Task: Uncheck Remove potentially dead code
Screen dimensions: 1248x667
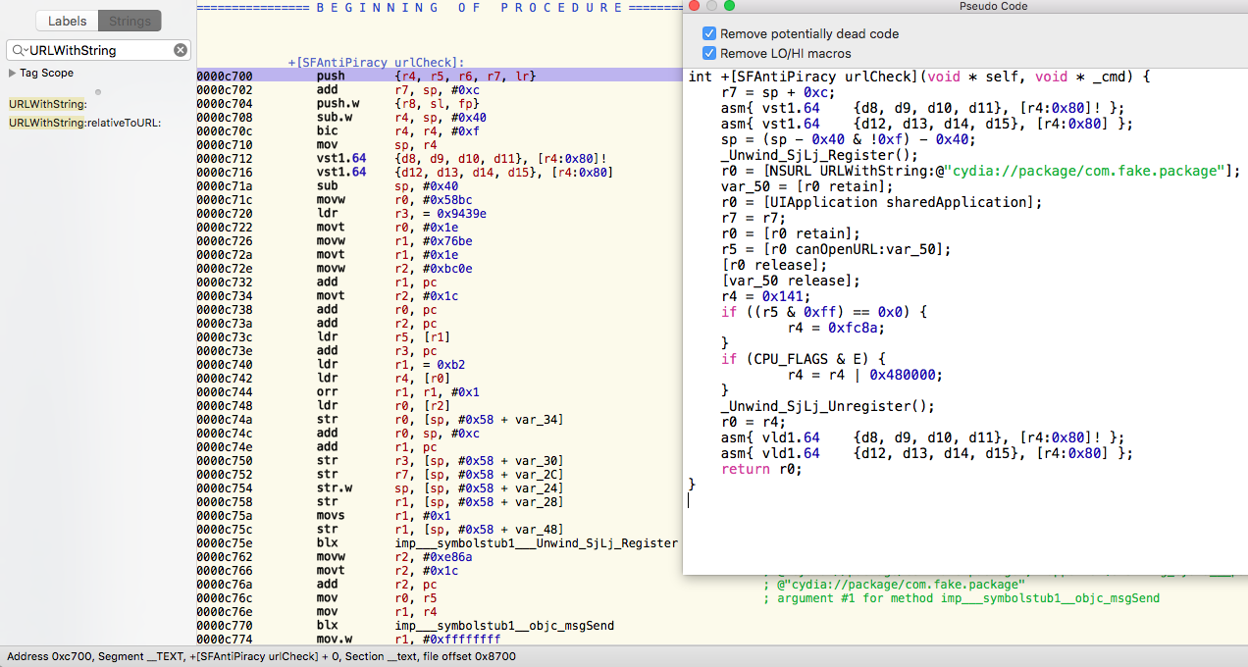Action: tap(709, 33)
